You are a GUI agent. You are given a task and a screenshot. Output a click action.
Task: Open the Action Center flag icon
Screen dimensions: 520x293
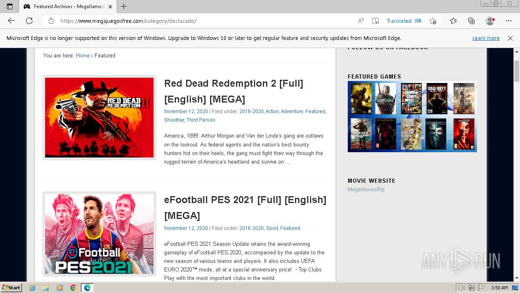(x=481, y=288)
